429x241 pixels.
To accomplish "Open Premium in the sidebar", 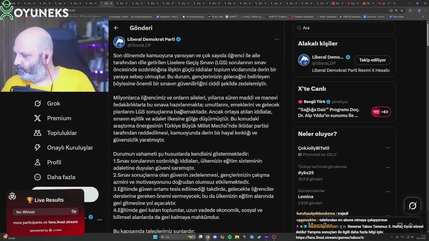I will pos(53,118).
